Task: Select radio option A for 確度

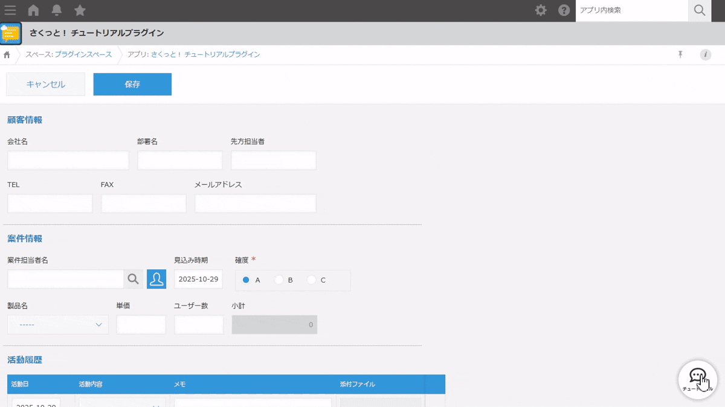Action: 246,280
